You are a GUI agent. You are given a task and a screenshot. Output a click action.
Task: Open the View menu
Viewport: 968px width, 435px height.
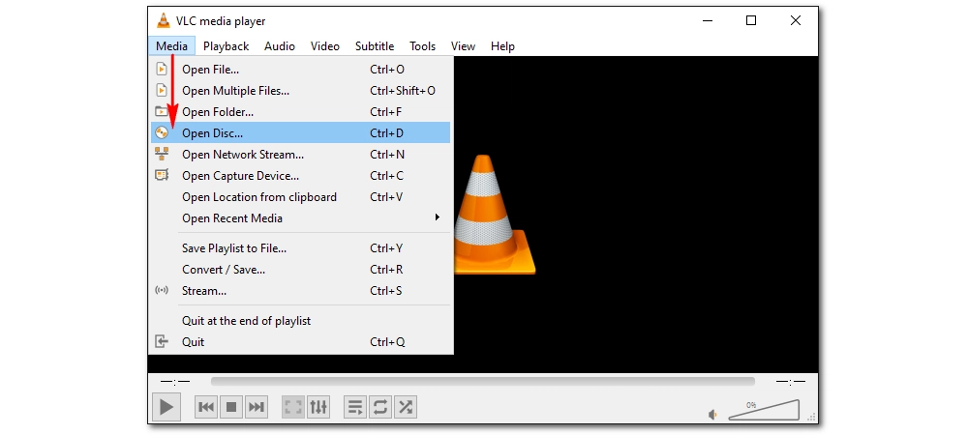pos(463,46)
